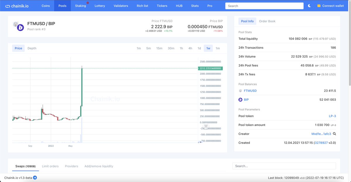The width and height of the screenshot is (351, 182).
Task: Open the Pro page
Action: pyautogui.click(x=210, y=6)
